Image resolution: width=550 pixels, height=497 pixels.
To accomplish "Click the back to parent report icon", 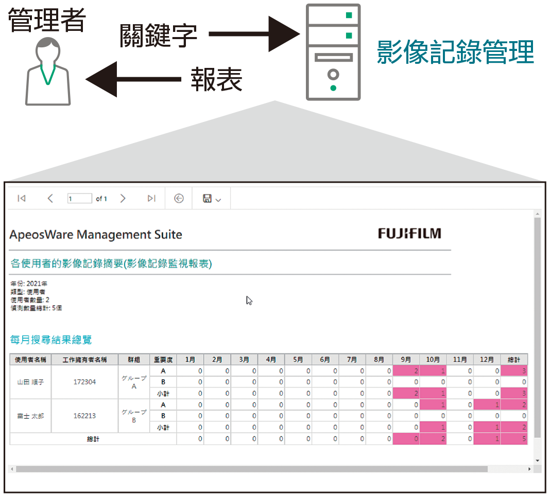I will click(x=179, y=199).
